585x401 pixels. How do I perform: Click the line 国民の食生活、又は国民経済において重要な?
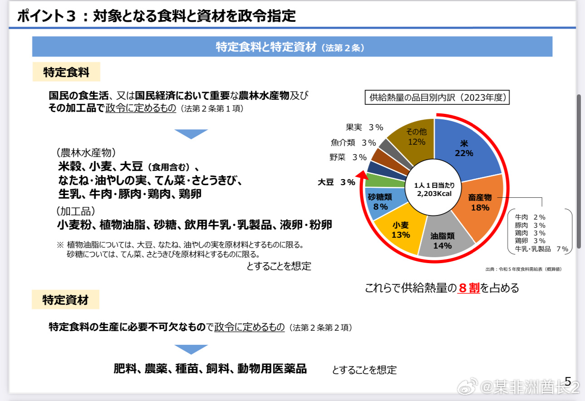click(178, 95)
